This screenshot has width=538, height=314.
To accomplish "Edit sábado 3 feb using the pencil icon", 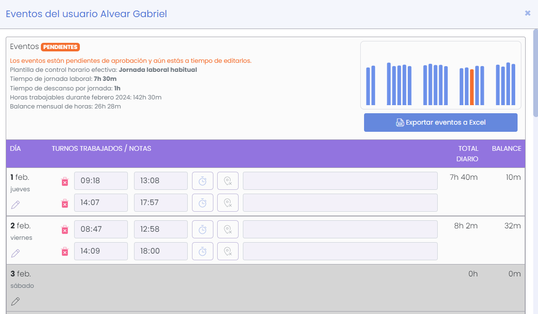I will (x=15, y=301).
